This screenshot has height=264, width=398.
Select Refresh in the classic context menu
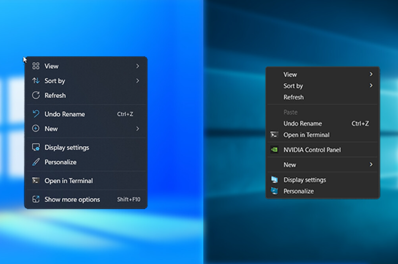[293, 97]
